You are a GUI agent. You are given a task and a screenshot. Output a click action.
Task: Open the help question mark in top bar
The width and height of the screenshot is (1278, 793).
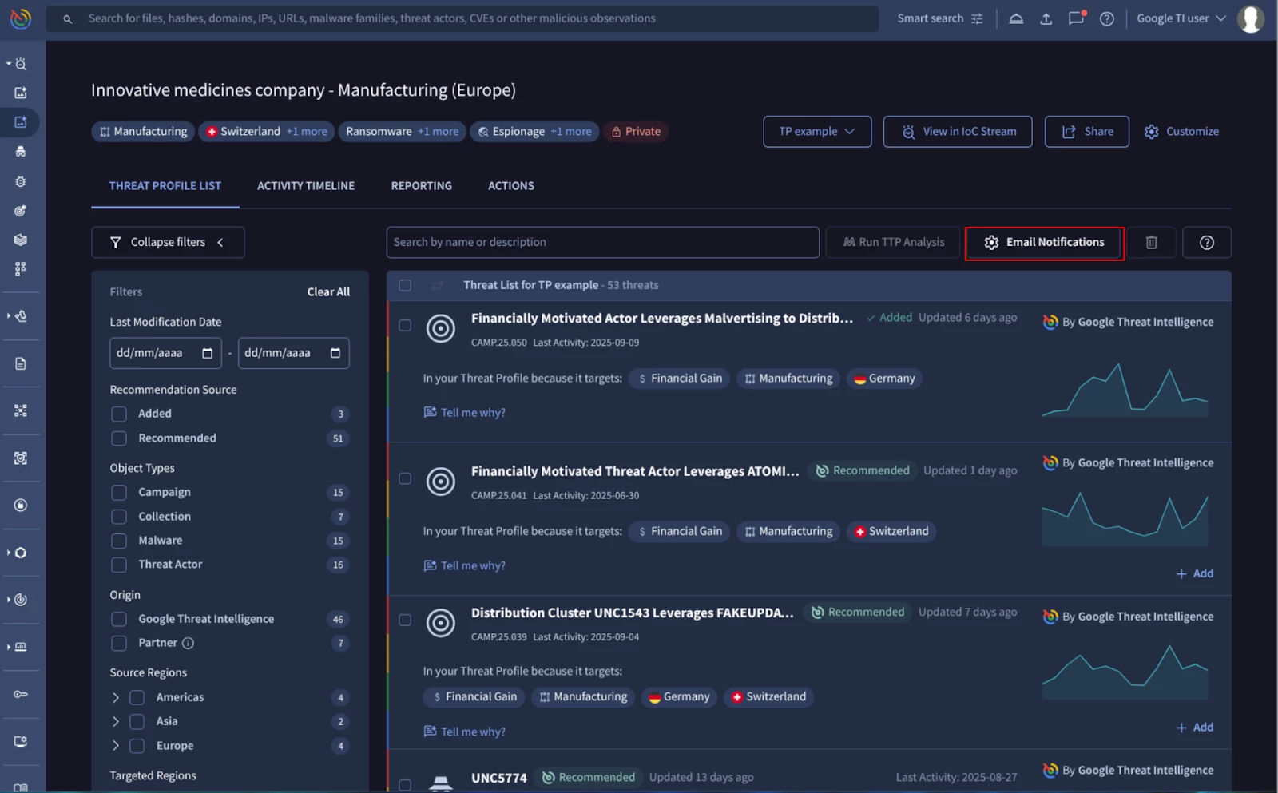(1107, 18)
